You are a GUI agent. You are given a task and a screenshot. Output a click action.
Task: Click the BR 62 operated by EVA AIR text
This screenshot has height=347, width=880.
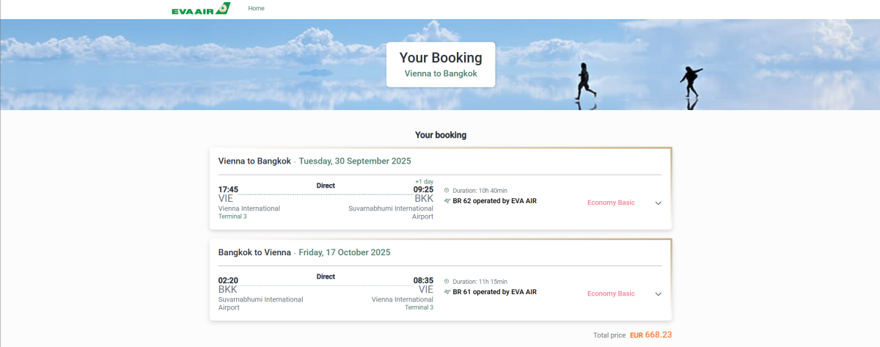[494, 201]
